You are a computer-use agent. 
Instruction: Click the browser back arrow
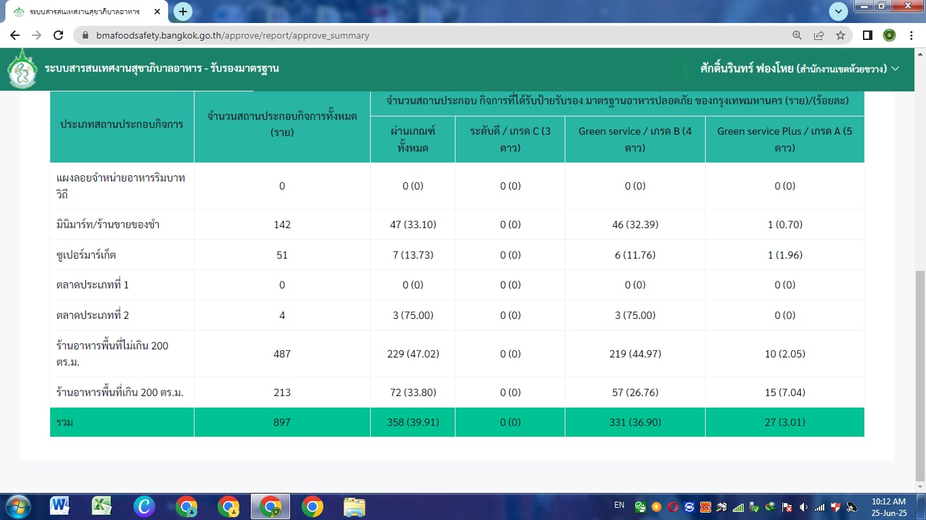click(x=15, y=35)
